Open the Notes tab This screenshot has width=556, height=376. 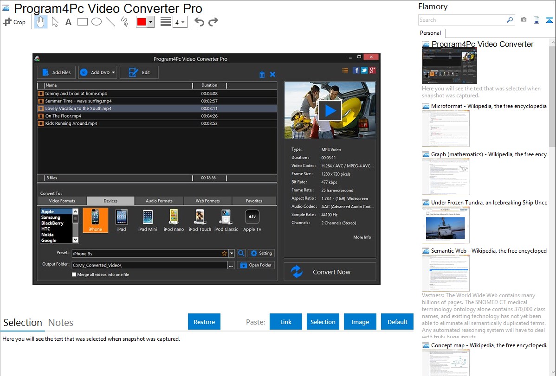point(61,323)
